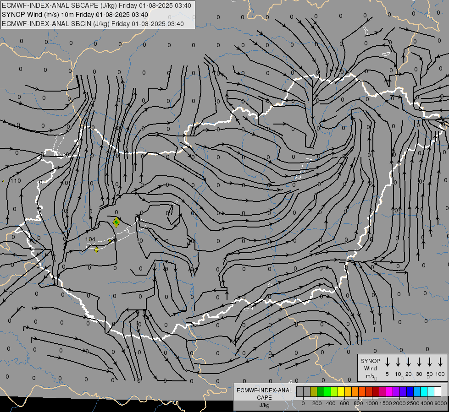Click the 5 m/s wind arrow in legend
449x412 pixels.
(387, 362)
